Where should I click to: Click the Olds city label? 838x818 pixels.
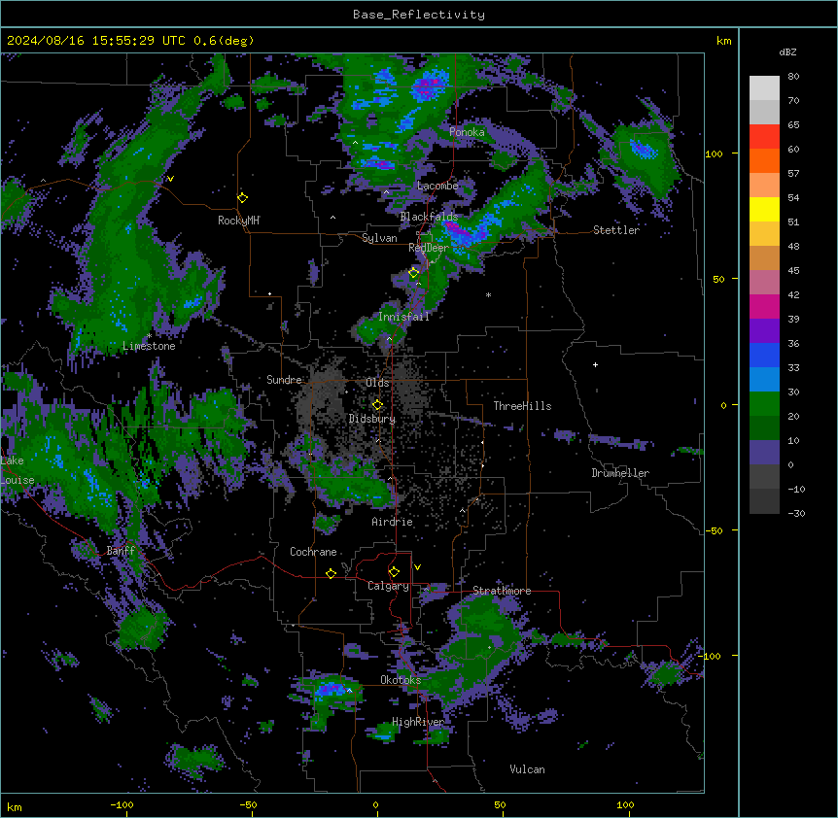(x=377, y=383)
